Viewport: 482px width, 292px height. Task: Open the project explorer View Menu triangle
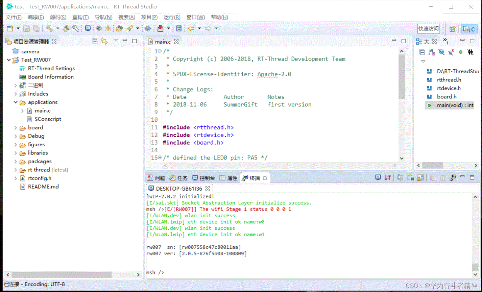[116, 40]
